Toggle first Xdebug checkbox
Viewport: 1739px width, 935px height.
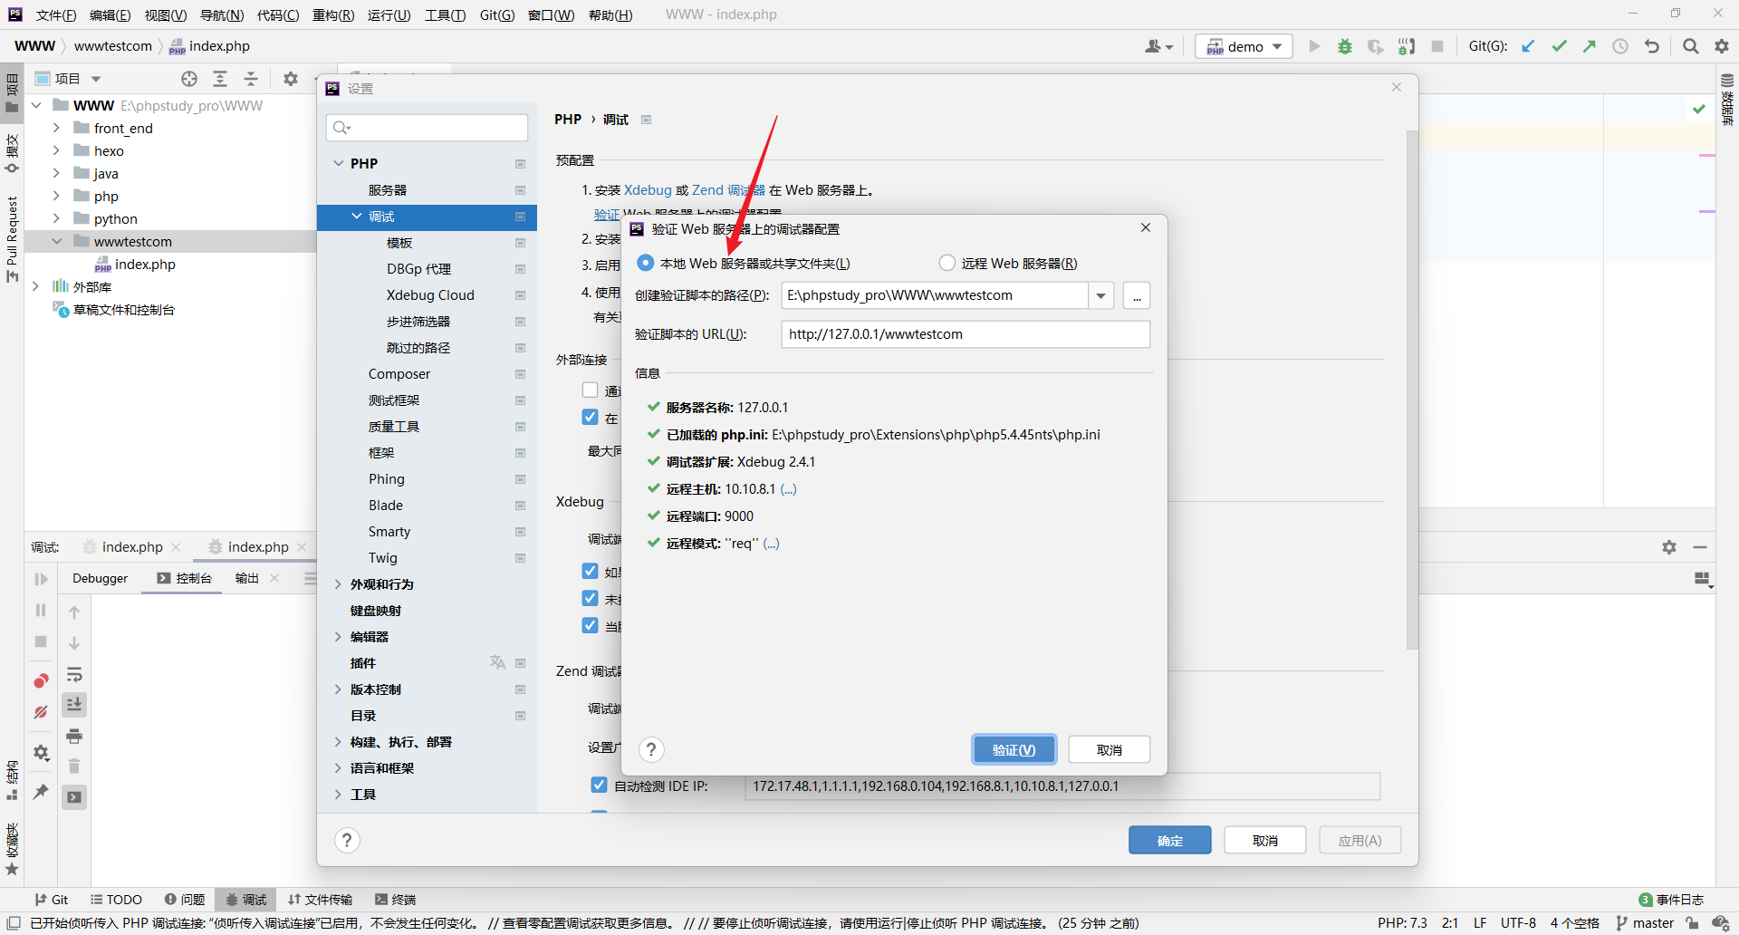590,571
